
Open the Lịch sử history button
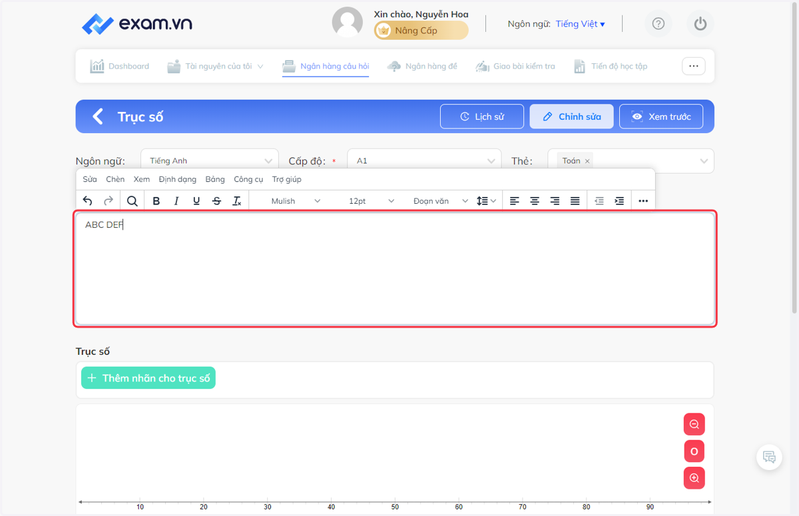tap(482, 117)
